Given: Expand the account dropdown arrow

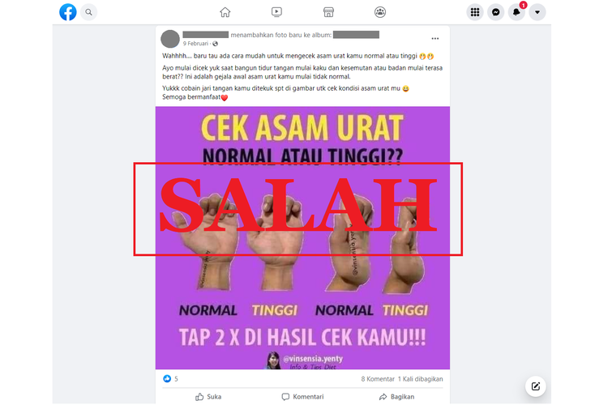Looking at the screenshot, I should [537, 12].
